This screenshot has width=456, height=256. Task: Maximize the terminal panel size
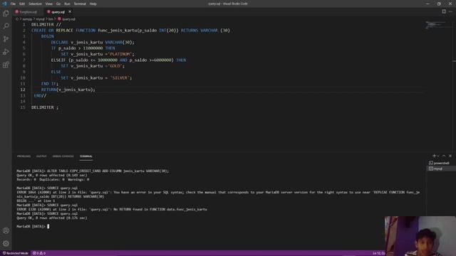pos(444,156)
